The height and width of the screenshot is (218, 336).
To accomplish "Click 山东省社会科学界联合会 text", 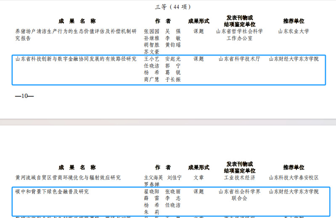I will coord(239,195).
